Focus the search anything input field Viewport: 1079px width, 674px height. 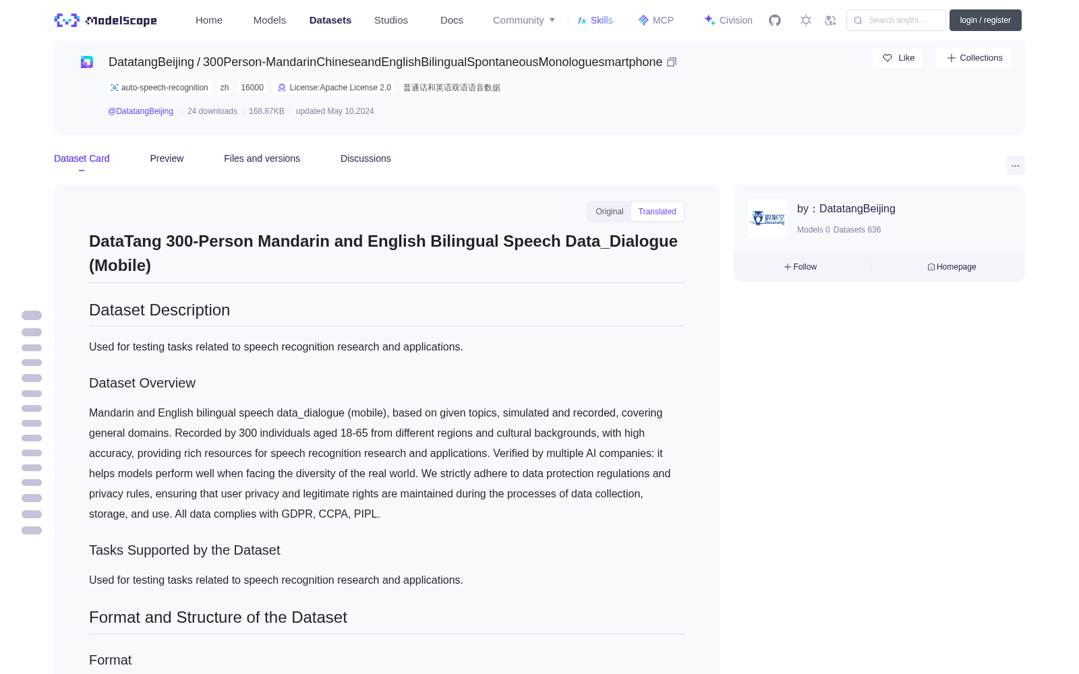click(x=896, y=20)
